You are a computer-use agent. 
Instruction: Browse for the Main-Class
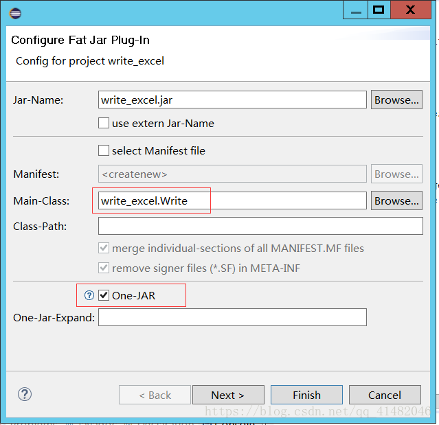[396, 200]
